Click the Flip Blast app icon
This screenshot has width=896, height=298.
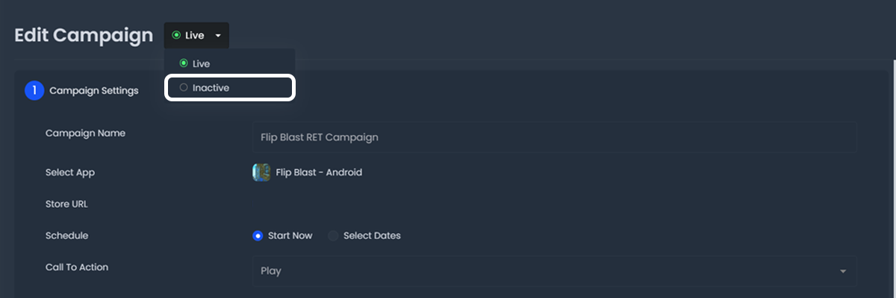(x=261, y=172)
